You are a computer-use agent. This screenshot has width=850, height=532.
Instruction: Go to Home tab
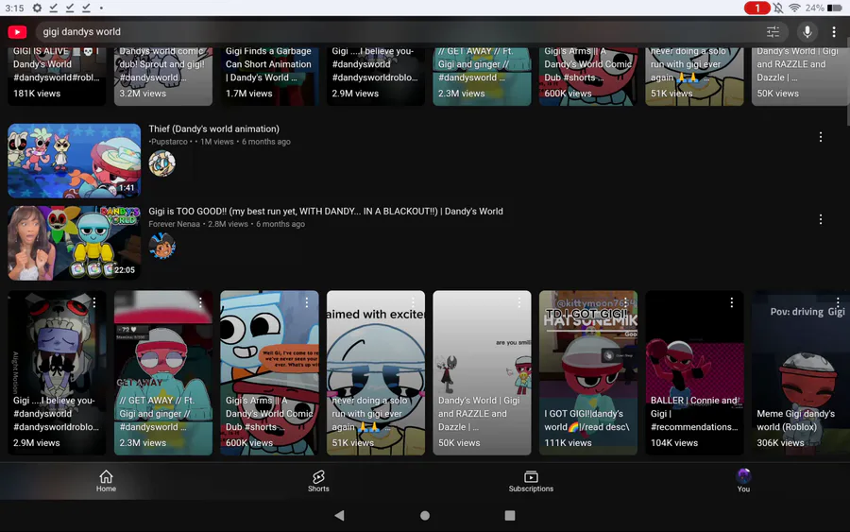click(x=106, y=481)
